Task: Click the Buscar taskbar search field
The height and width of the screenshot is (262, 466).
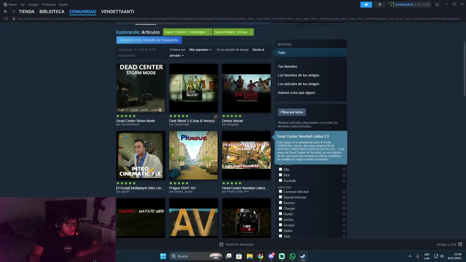Action: click(x=196, y=256)
